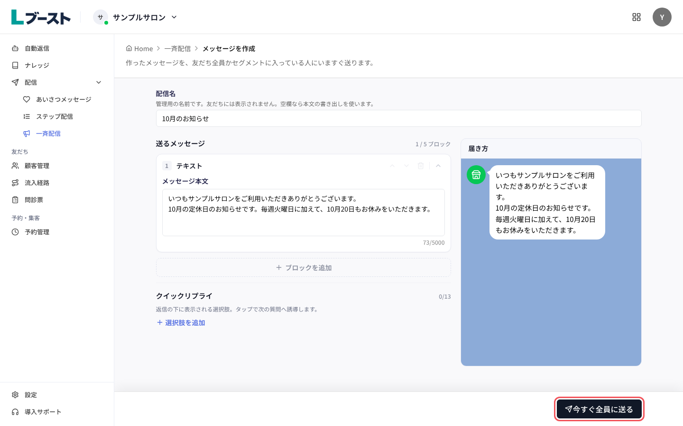Image resolution: width=683 pixels, height=426 pixels.
Task: Click the robot icon beside 自動返信
Action: [15, 48]
